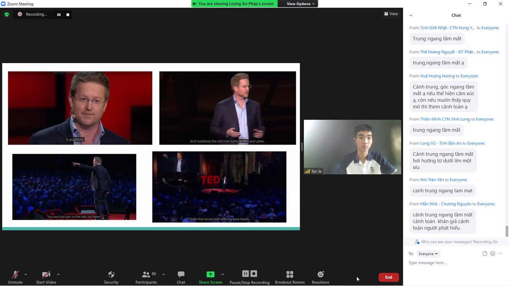509x286 pixels.
Task: Pause recording from the bottom toolbar
Action: tap(245, 274)
